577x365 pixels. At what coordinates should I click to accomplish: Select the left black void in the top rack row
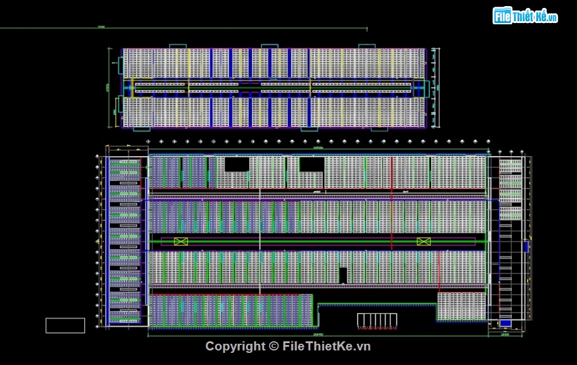(x=237, y=164)
